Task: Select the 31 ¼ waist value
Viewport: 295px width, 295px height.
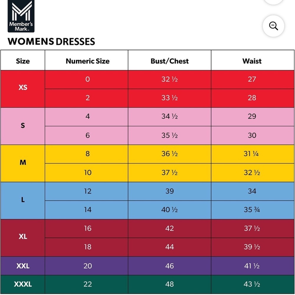Action: 251,154
